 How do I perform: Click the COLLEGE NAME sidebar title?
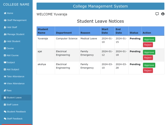pyautogui.click(x=16, y=4)
